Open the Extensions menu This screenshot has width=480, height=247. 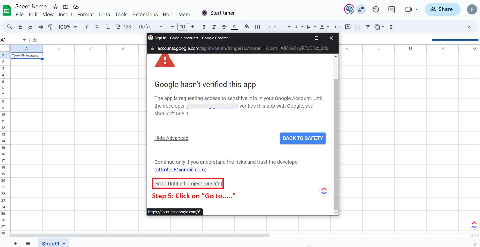point(145,14)
